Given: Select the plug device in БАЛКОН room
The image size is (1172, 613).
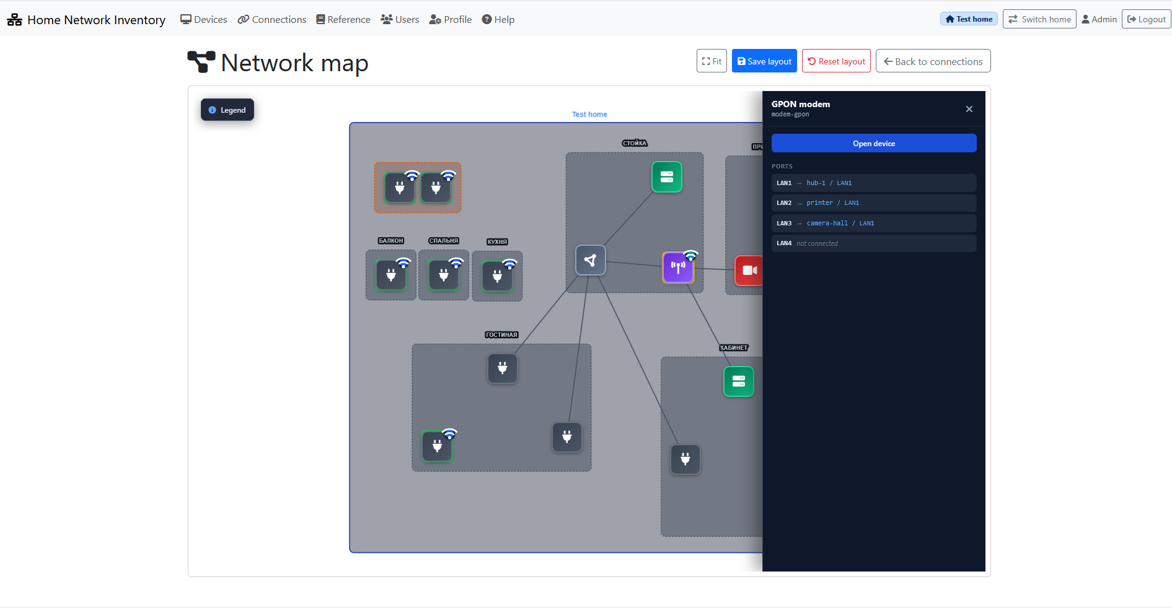Looking at the screenshot, I should [391, 276].
